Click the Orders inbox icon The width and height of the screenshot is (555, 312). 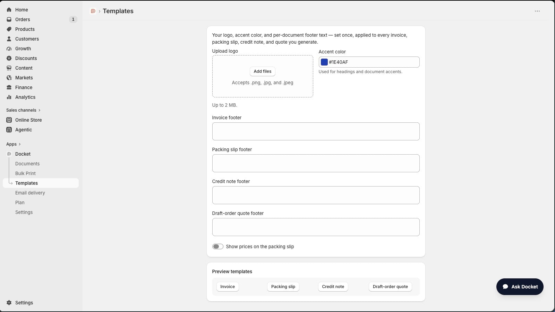(9, 19)
